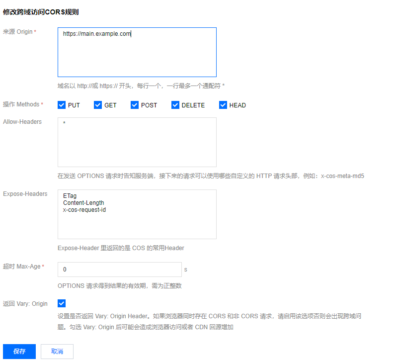Click the Allow-Headers field label
Image resolution: width=395 pixels, height=364 pixels.
22,122
